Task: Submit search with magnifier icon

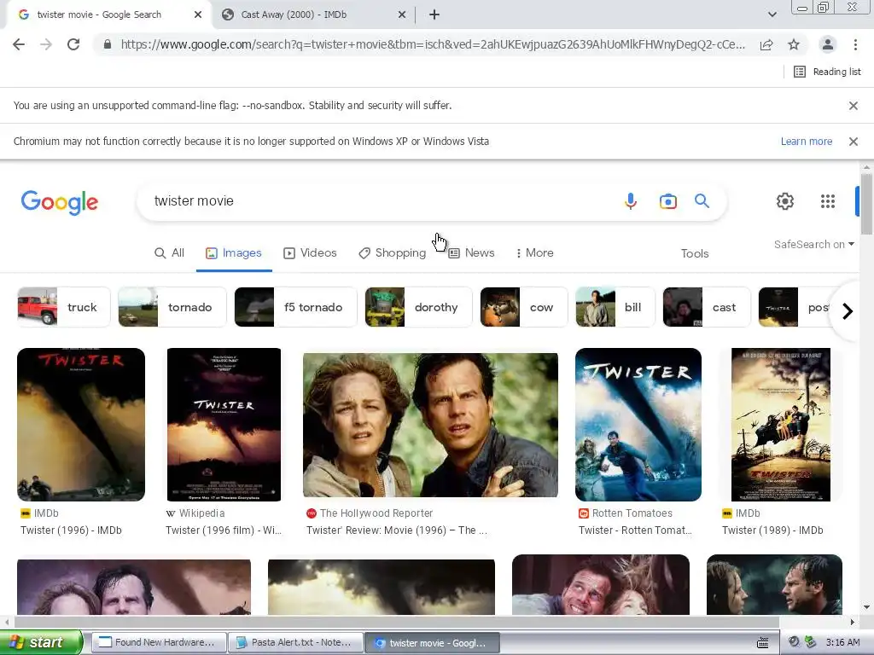Action: click(702, 201)
